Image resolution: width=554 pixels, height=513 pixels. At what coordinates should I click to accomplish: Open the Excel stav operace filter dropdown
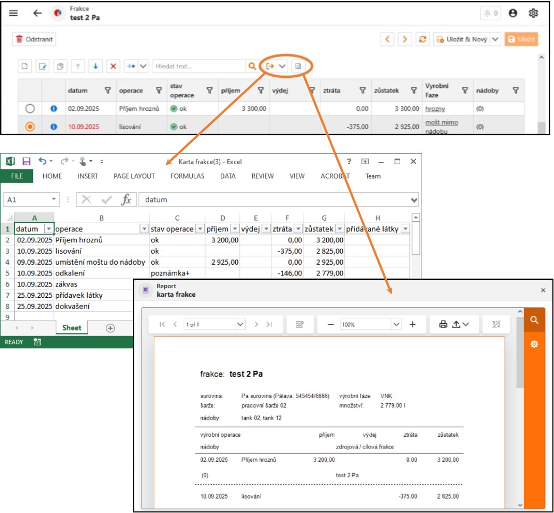[x=200, y=229]
